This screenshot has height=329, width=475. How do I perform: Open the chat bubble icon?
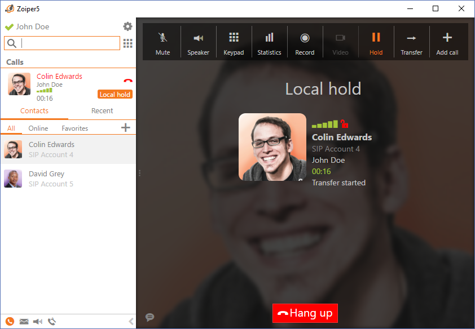(149, 317)
